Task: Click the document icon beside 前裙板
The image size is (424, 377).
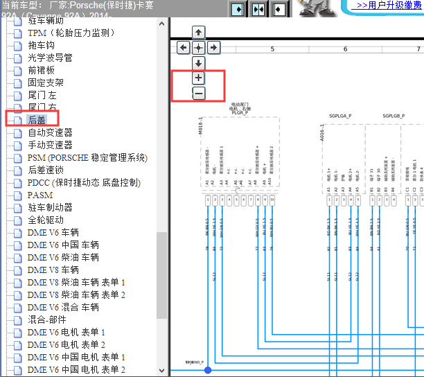Action: click(18, 71)
